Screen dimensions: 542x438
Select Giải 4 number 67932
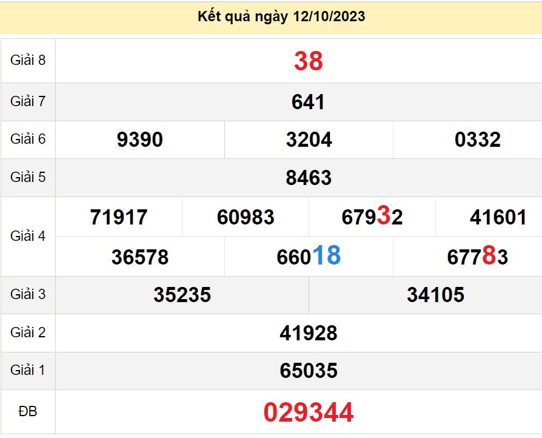372,217
